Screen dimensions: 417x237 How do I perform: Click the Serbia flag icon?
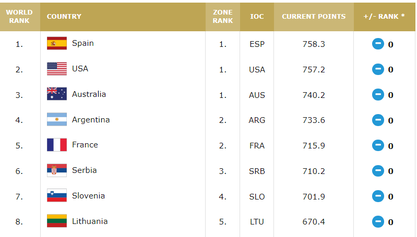point(57,170)
